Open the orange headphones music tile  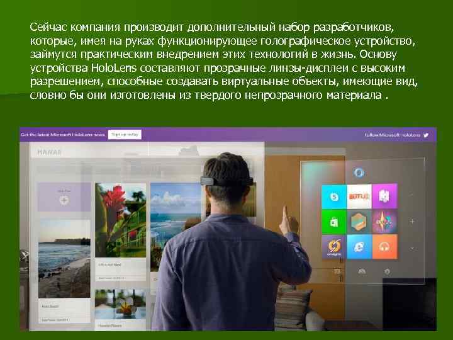[x=384, y=247]
